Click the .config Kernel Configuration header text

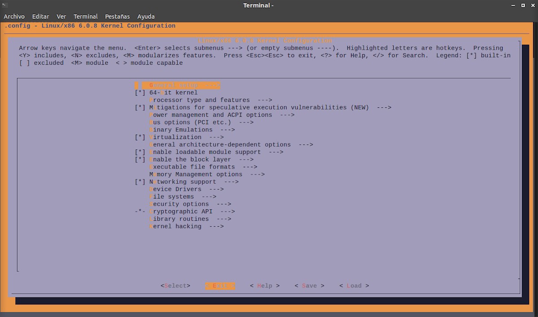(x=90, y=25)
